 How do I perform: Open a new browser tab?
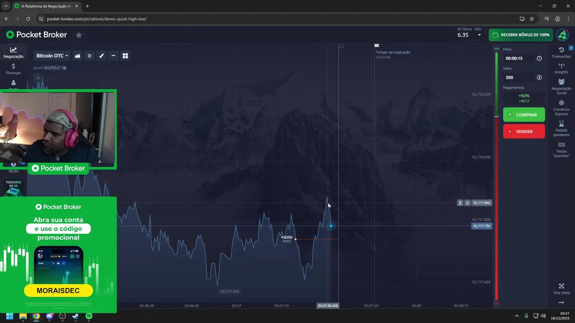coord(87,6)
